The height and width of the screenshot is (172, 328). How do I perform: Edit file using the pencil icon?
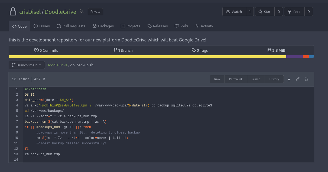tap(298, 79)
